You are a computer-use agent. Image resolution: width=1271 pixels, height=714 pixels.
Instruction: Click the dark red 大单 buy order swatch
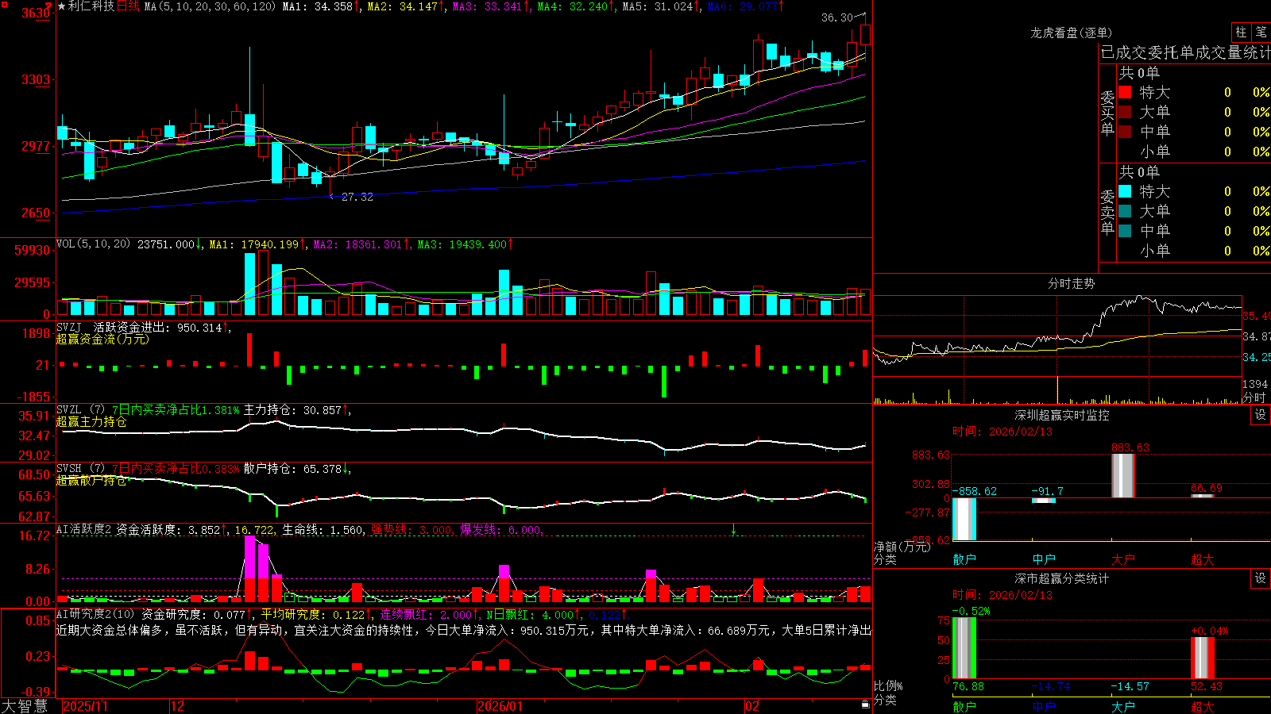click(1125, 112)
